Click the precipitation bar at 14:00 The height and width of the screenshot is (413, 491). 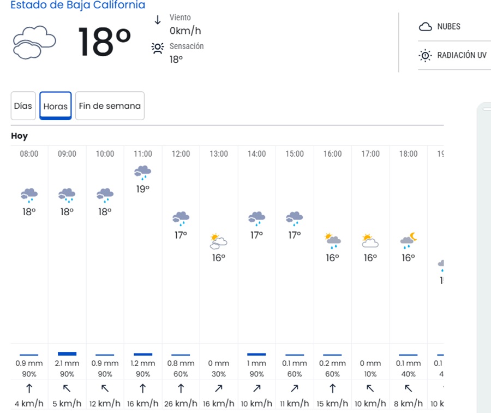pyautogui.click(x=256, y=355)
